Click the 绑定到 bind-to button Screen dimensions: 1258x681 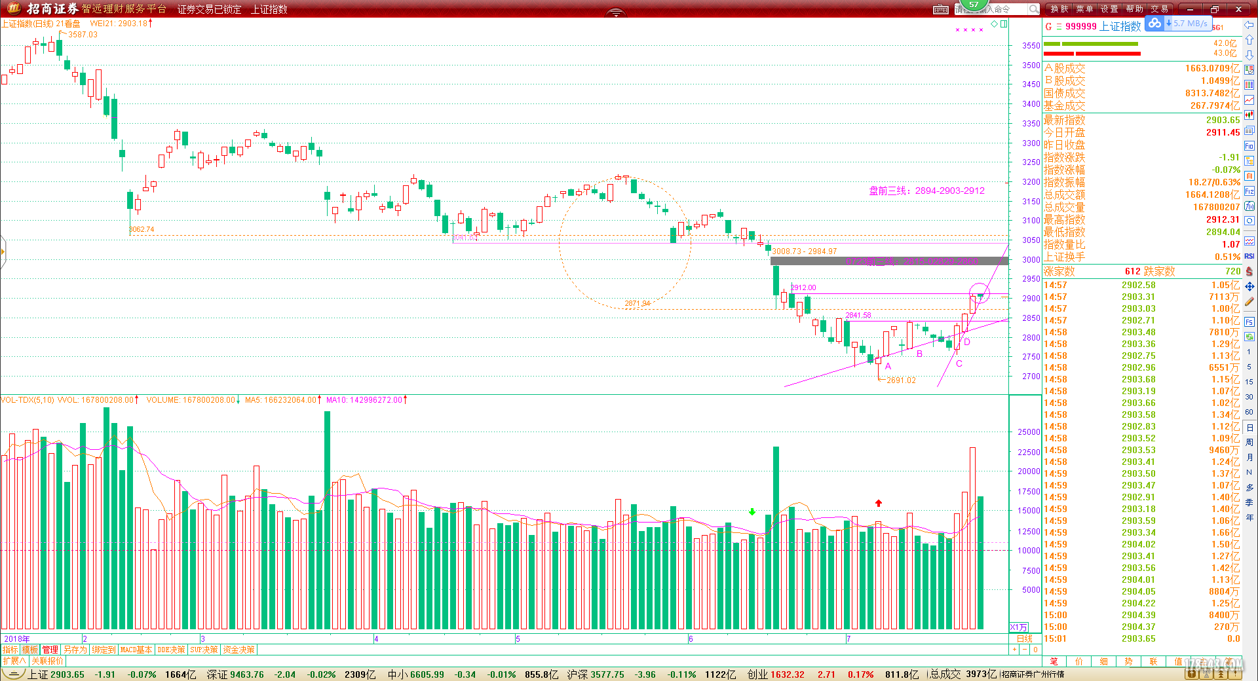click(x=104, y=650)
